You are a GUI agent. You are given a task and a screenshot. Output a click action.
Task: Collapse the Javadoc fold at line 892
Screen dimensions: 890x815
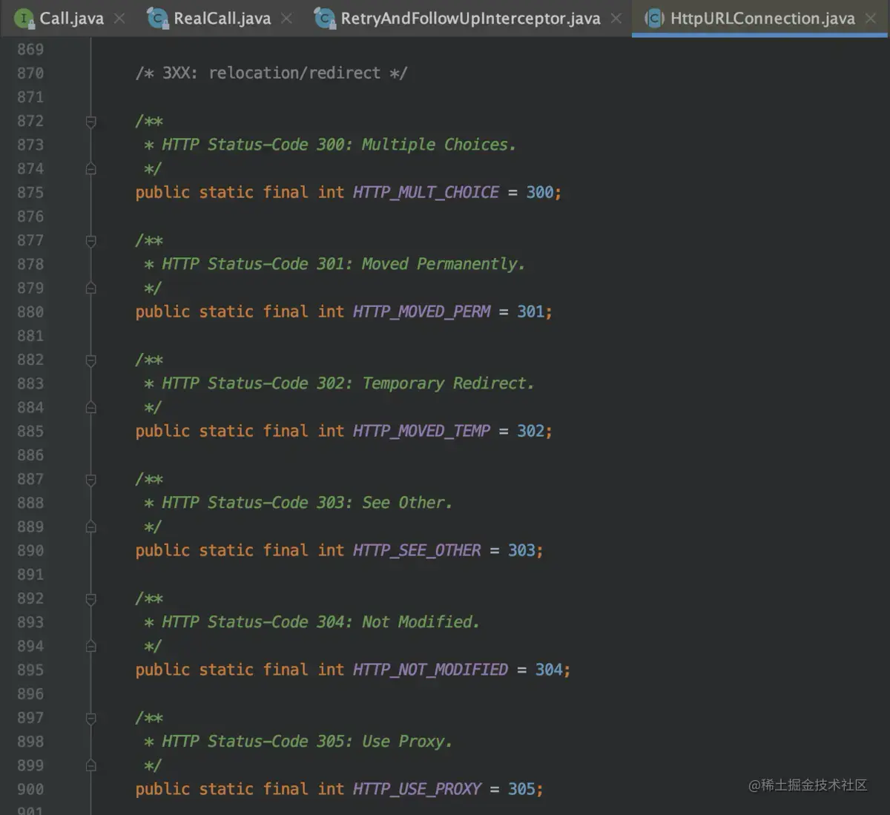[x=90, y=598]
